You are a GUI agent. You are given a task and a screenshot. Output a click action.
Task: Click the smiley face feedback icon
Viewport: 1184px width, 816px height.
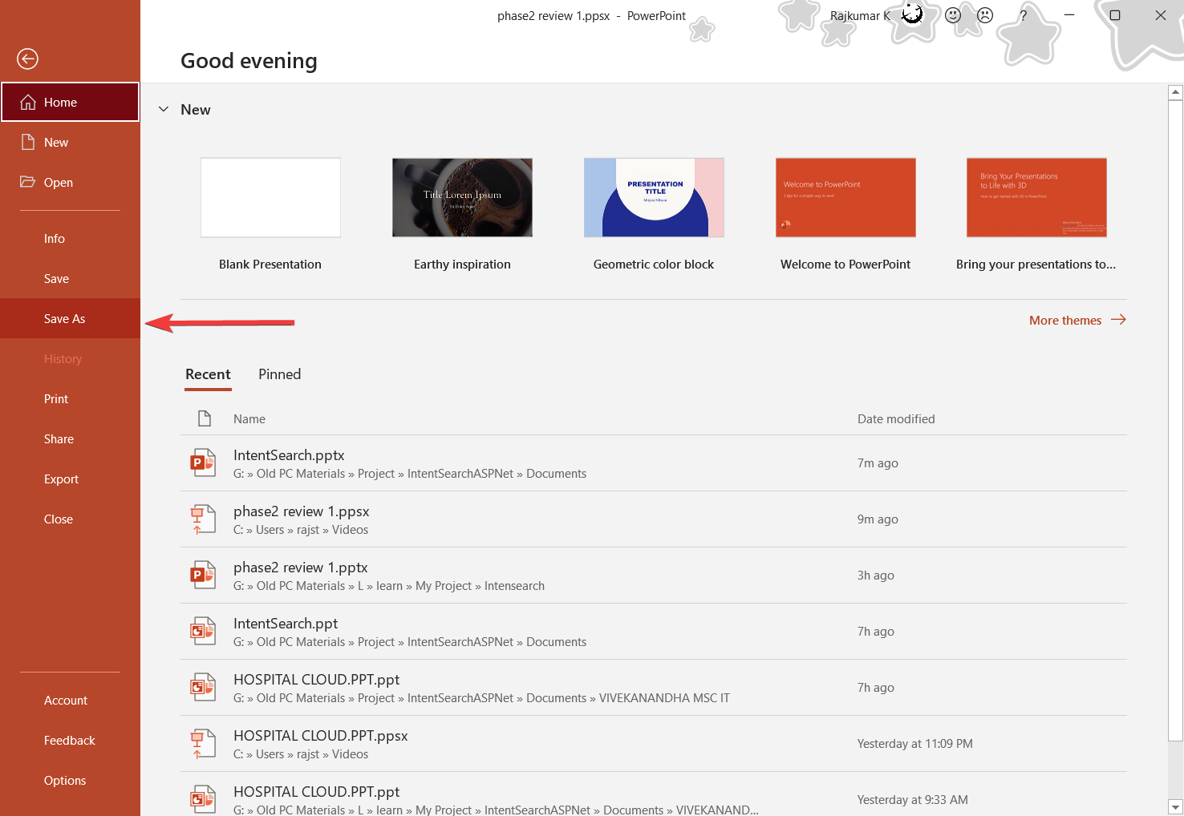(953, 15)
